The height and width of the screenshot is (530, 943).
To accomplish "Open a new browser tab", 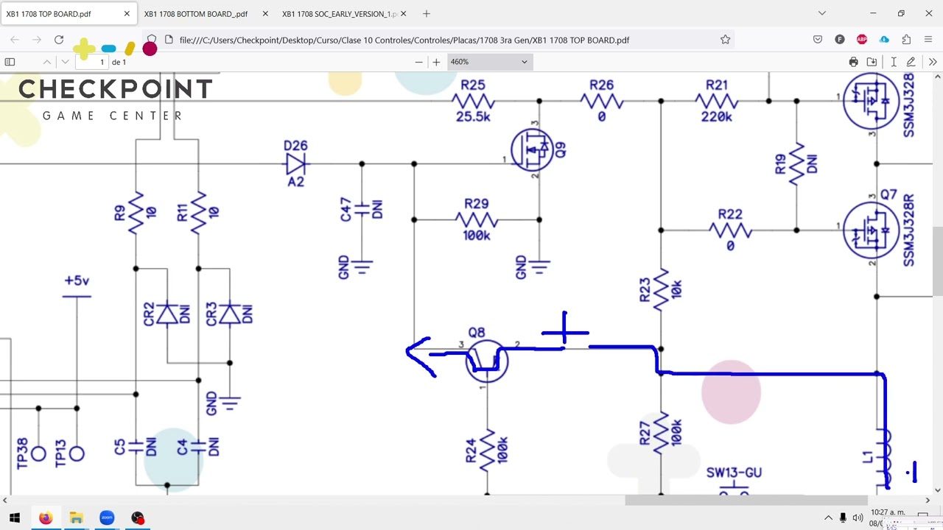I will coord(426,13).
